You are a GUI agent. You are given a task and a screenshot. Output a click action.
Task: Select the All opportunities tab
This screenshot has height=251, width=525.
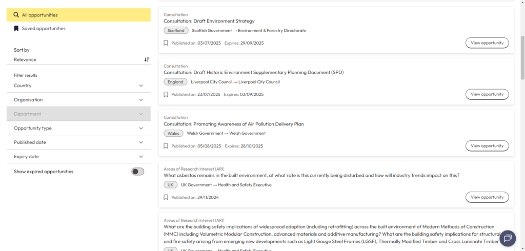point(78,15)
